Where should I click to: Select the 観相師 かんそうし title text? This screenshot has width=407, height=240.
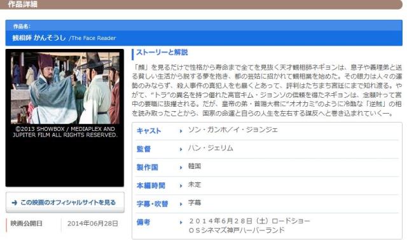(x=39, y=38)
